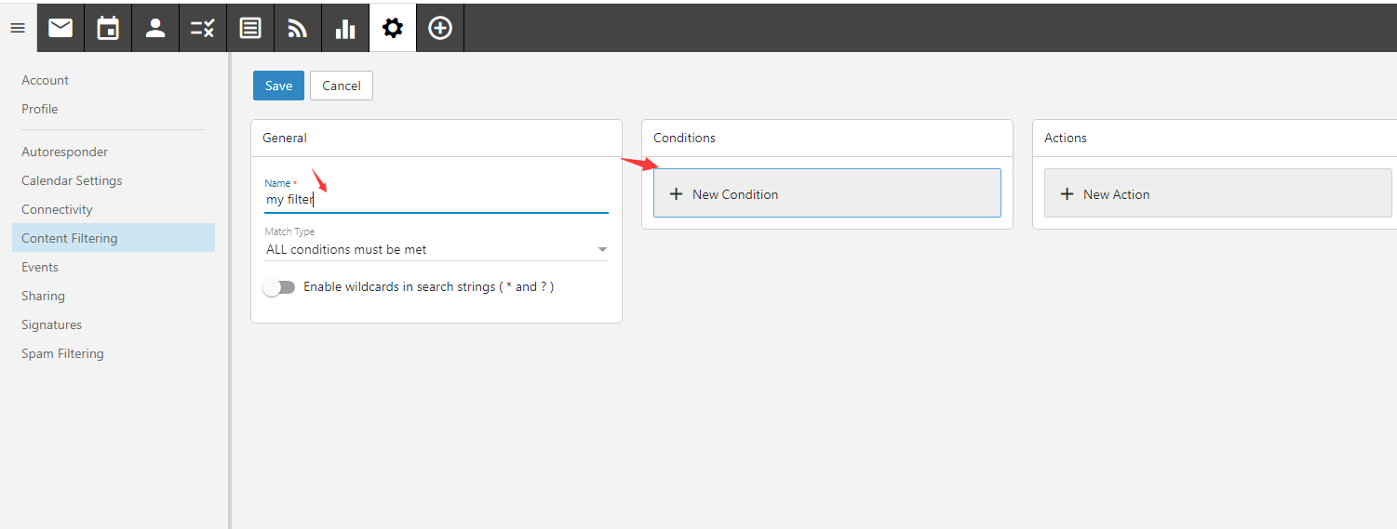Open the Notes icon in top bar
This screenshot has width=1397, height=529.
[250, 28]
